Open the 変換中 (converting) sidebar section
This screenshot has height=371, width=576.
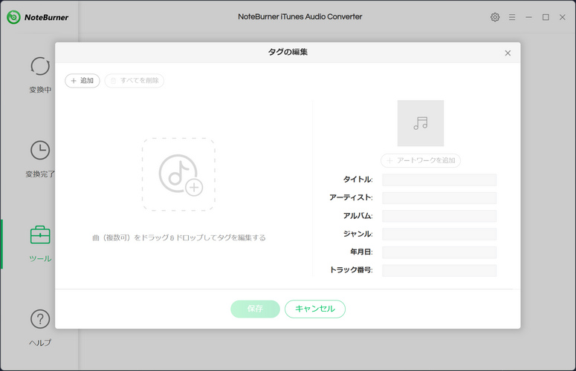click(x=40, y=75)
